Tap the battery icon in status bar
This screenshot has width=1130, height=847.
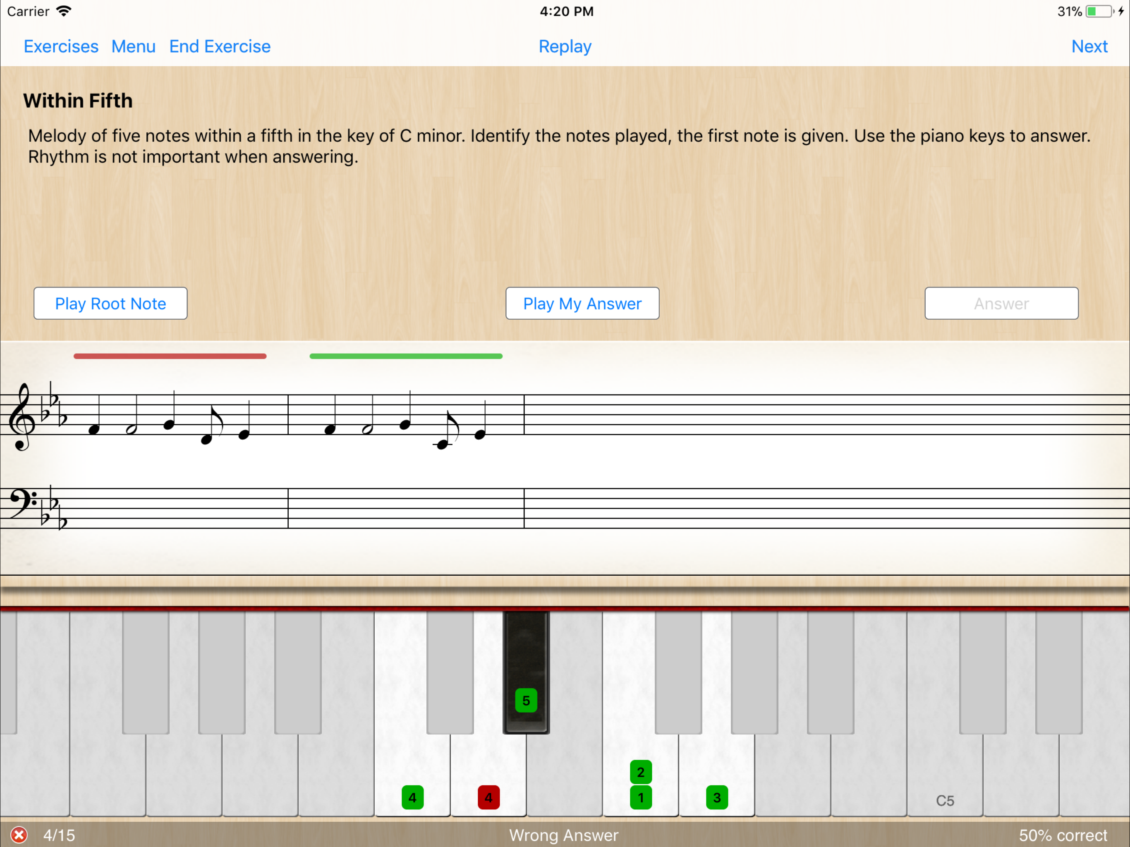1098,11
